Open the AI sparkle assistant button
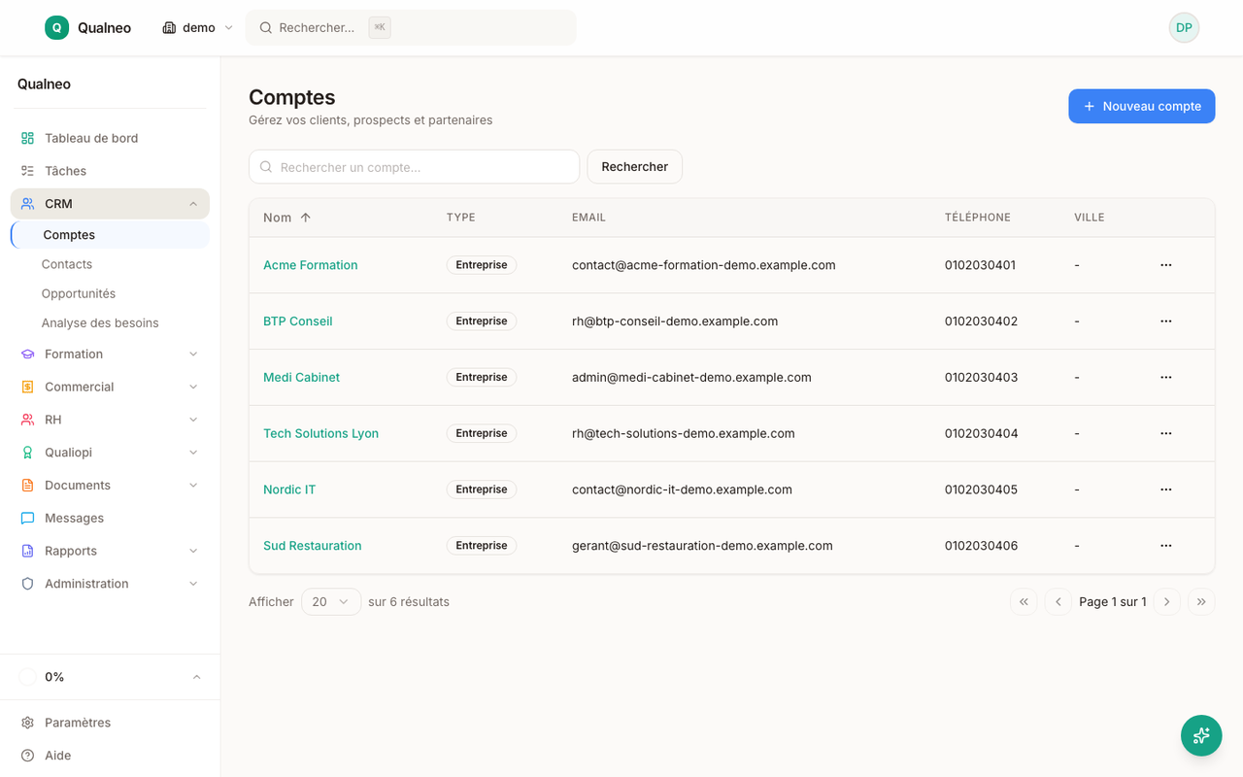1243x777 pixels. pos(1201,735)
